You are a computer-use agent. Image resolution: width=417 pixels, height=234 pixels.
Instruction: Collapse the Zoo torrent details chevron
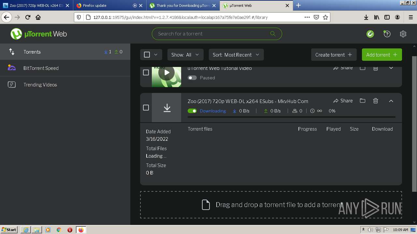(391, 101)
